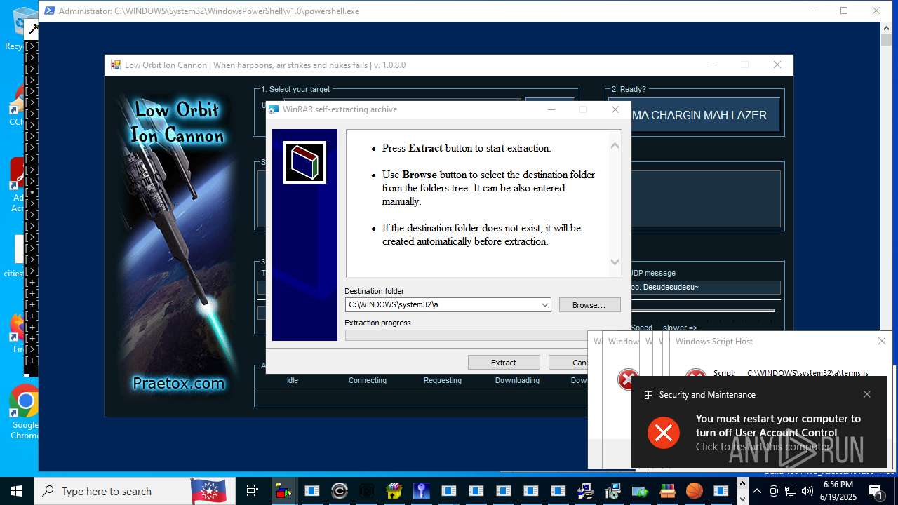The image size is (898, 505).
Task: Open the copyright symbol taskbar app
Action: 340,491
